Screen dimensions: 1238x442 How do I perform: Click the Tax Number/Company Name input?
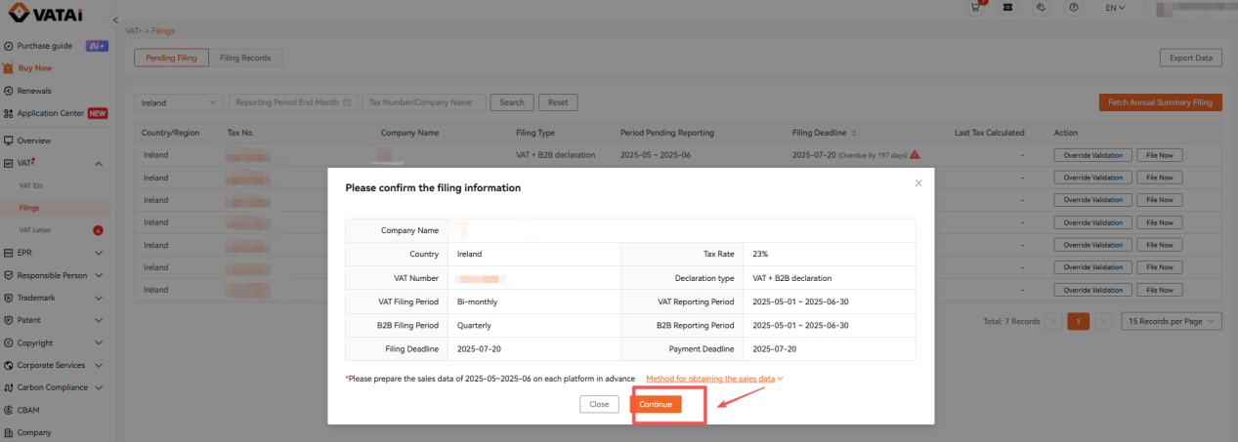coord(424,101)
